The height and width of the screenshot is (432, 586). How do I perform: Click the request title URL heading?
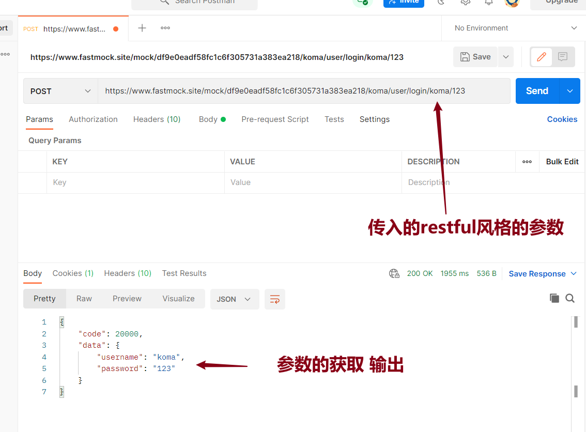[217, 57]
